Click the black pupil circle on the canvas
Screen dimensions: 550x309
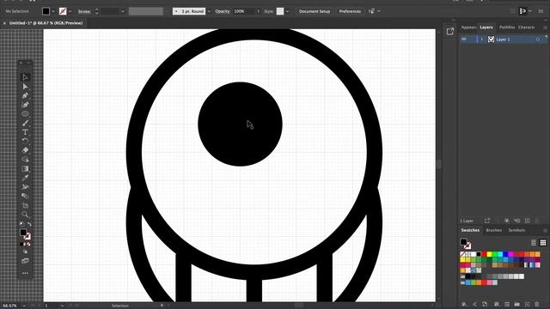click(x=240, y=124)
